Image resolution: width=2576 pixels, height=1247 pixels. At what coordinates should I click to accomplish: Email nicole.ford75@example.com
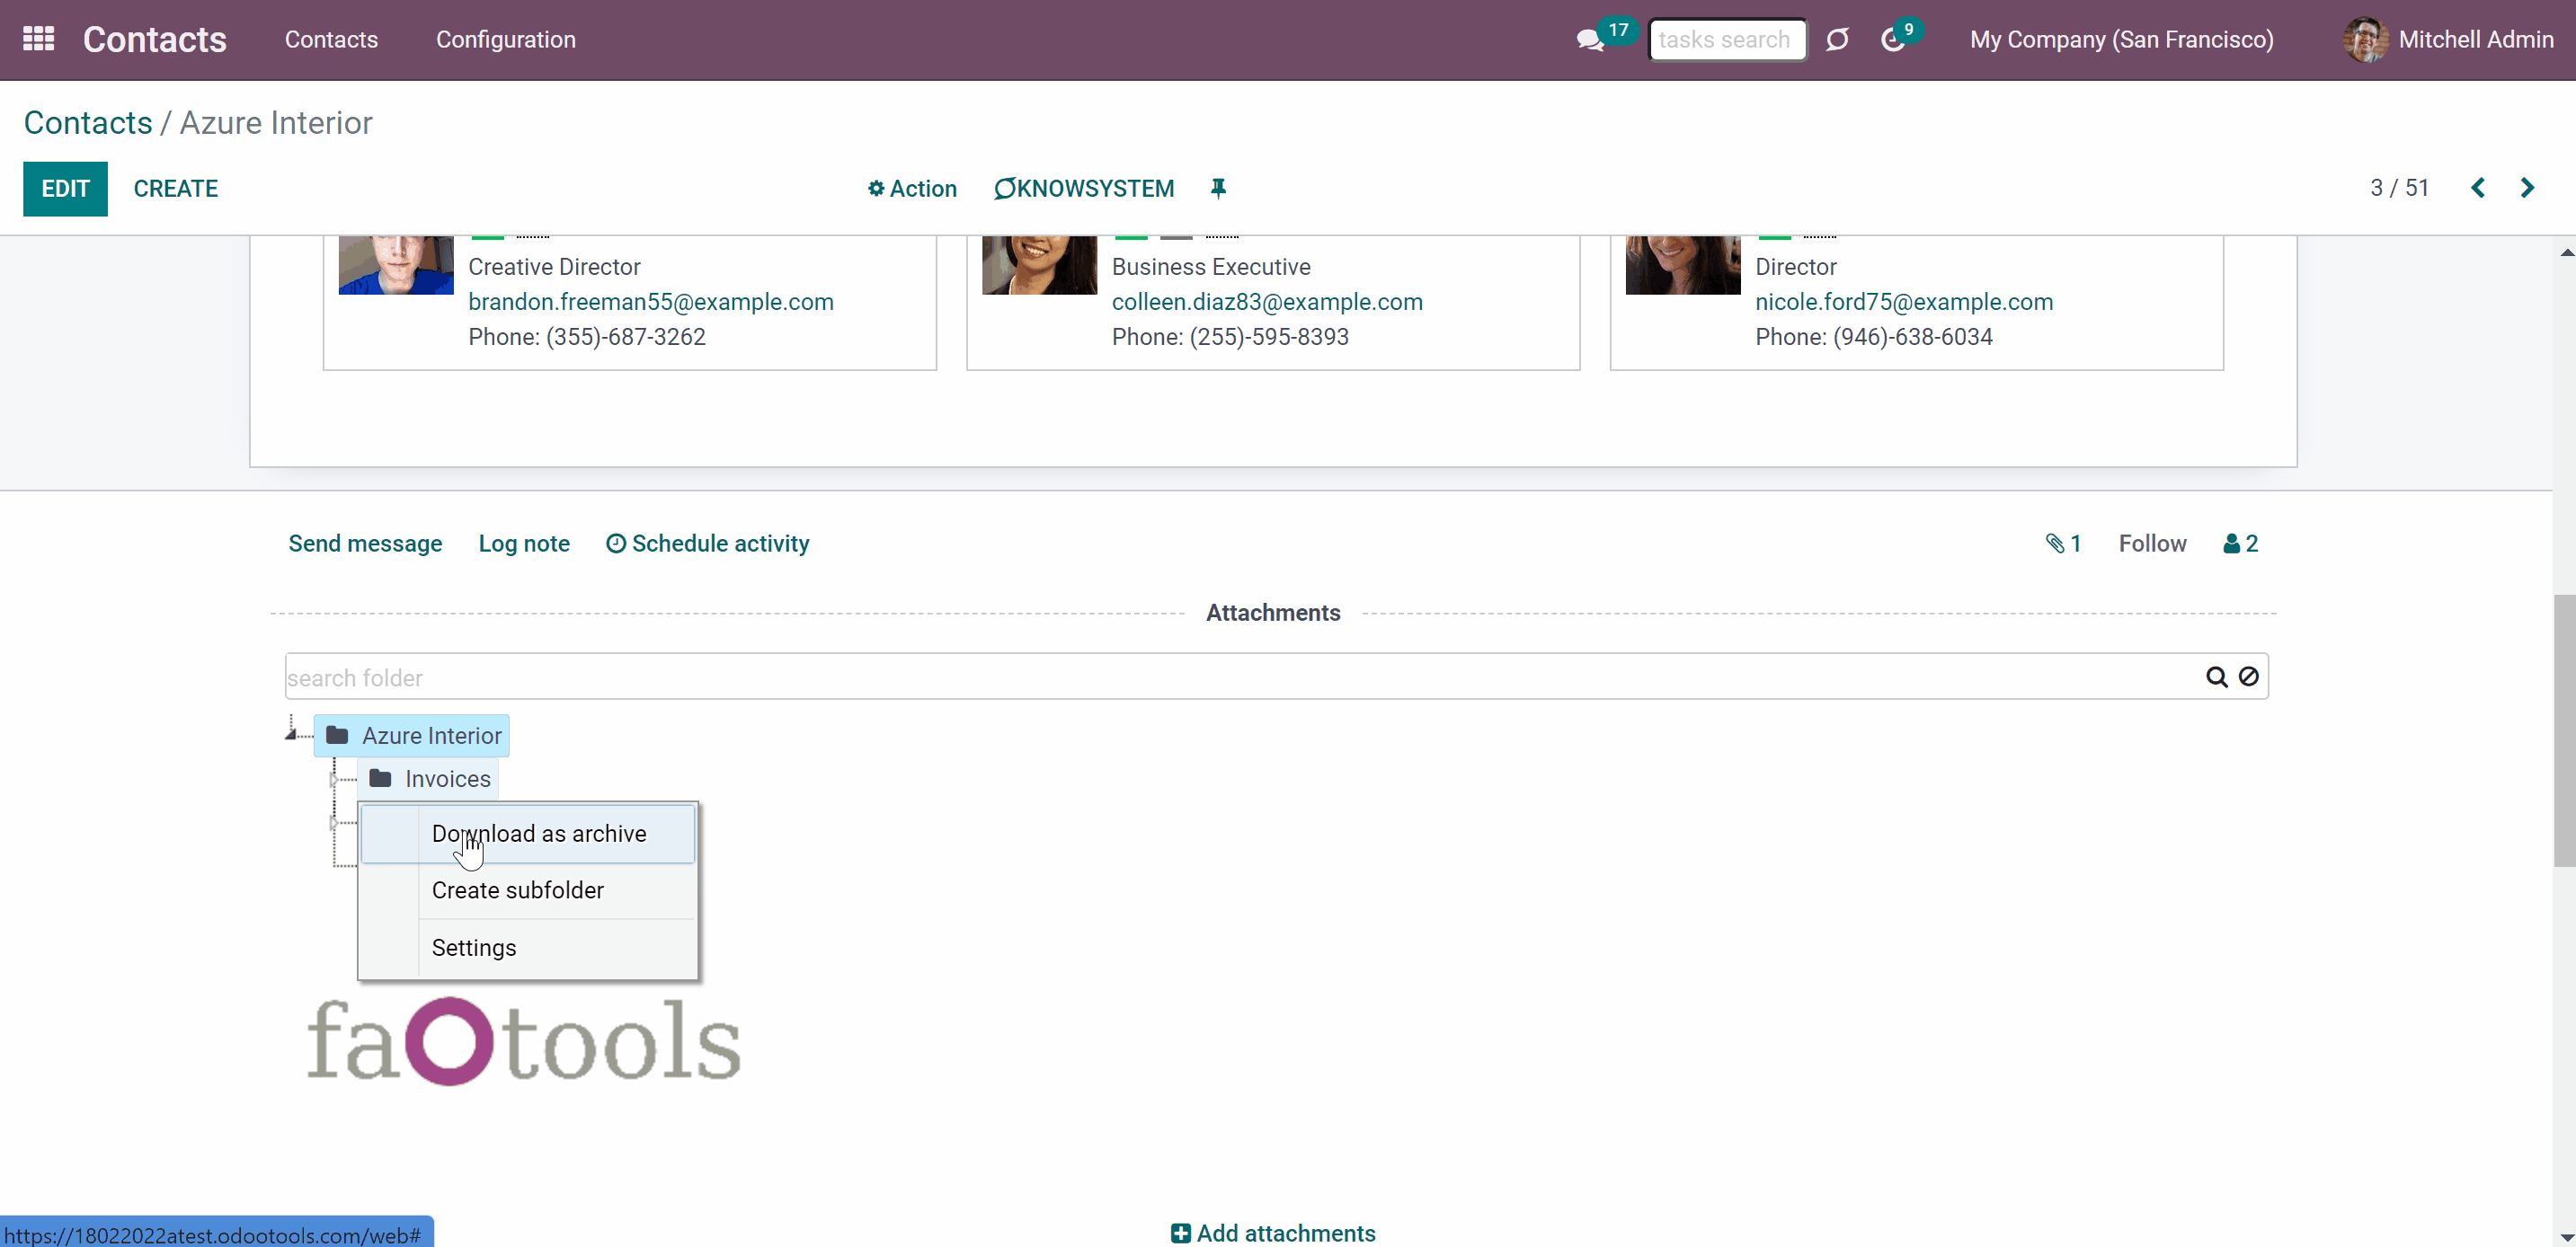(x=1904, y=302)
